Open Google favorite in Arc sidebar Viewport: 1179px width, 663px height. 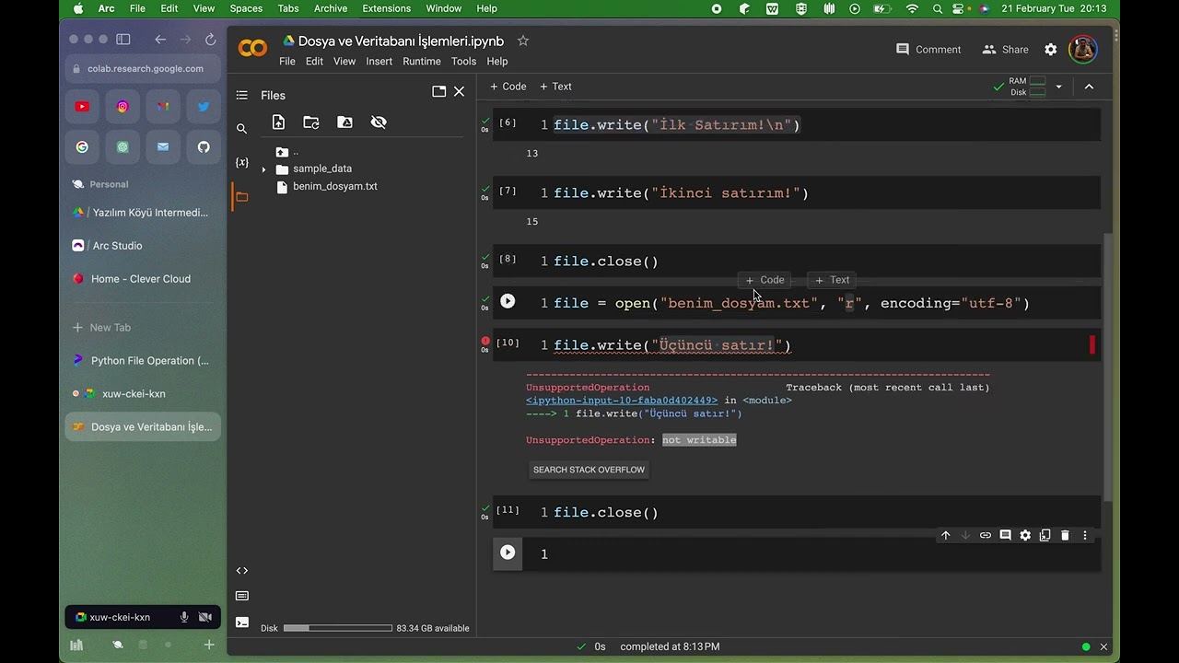click(x=82, y=146)
